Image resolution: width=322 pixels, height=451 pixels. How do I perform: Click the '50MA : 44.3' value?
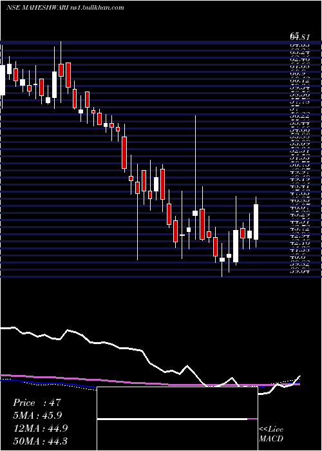(40, 441)
